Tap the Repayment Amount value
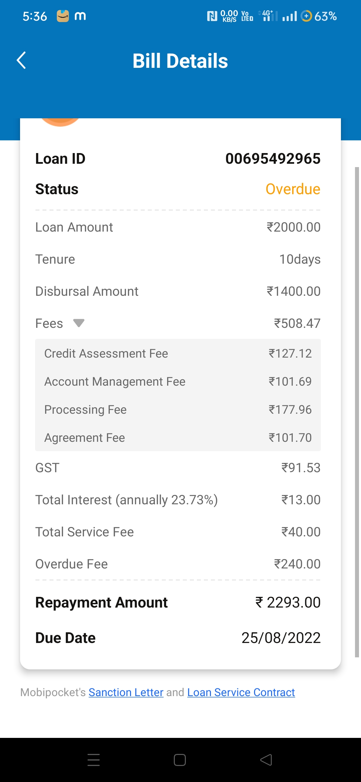 [288, 603]
